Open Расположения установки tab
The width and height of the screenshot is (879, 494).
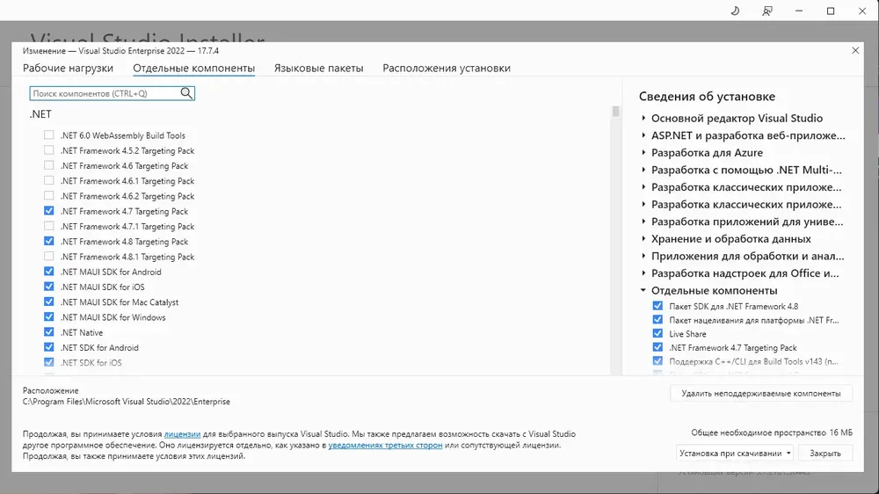coord(447,68)
